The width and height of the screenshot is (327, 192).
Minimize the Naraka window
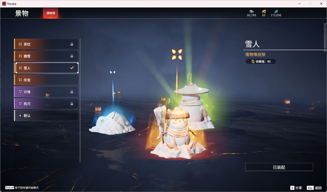point(300,4)
